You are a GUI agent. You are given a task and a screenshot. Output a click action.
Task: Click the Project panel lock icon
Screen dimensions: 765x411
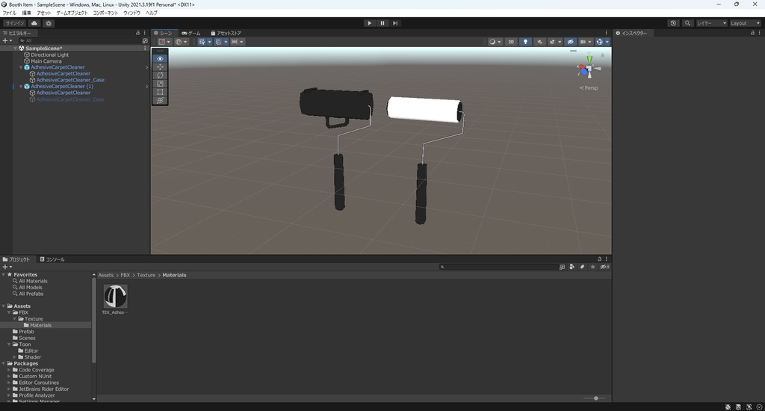click(x=600, y=259)
